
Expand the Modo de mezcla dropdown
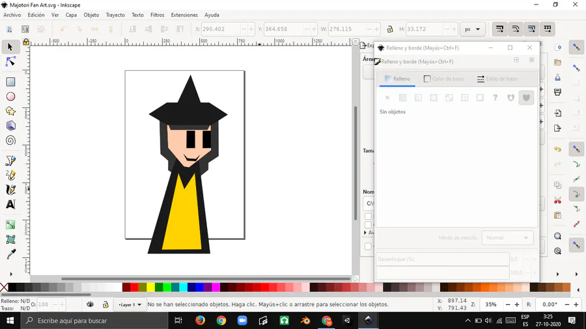click(507, 238)
